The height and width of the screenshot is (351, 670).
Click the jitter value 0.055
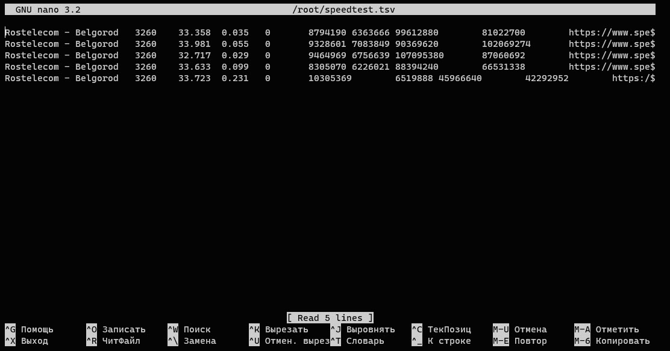pyautogui.click(x=235, y=44)
